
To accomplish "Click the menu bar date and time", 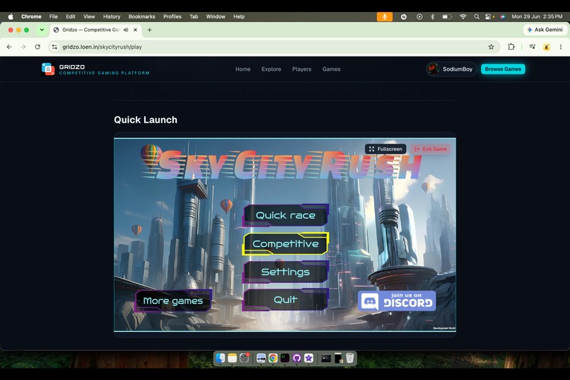I will (x=537, y=17).
